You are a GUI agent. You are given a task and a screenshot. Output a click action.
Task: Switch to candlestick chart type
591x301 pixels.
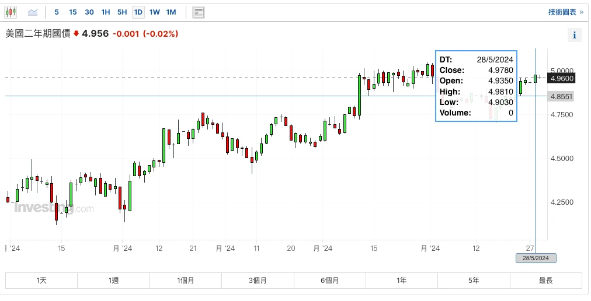[12, 12]
